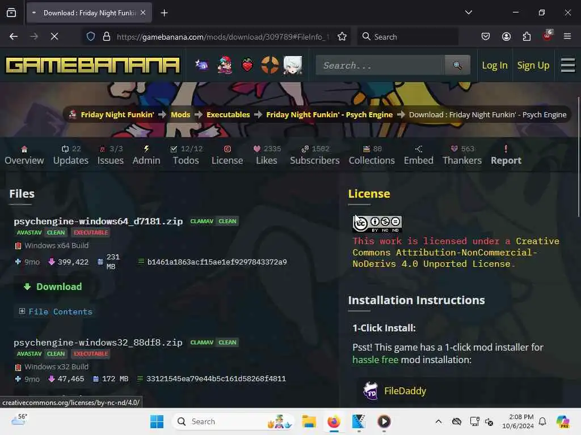Open the Team Fortress 2 game icon
Image resolution: width=581 pixels, height=435 pixels.
pos(270,66)
